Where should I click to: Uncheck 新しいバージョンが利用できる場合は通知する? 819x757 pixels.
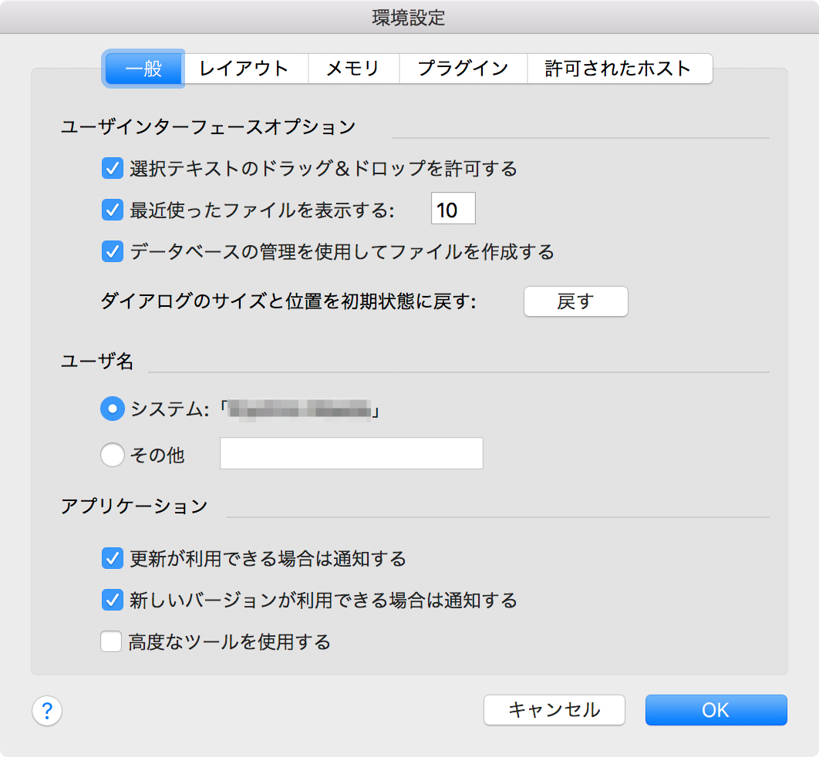(x=112, y=600)
